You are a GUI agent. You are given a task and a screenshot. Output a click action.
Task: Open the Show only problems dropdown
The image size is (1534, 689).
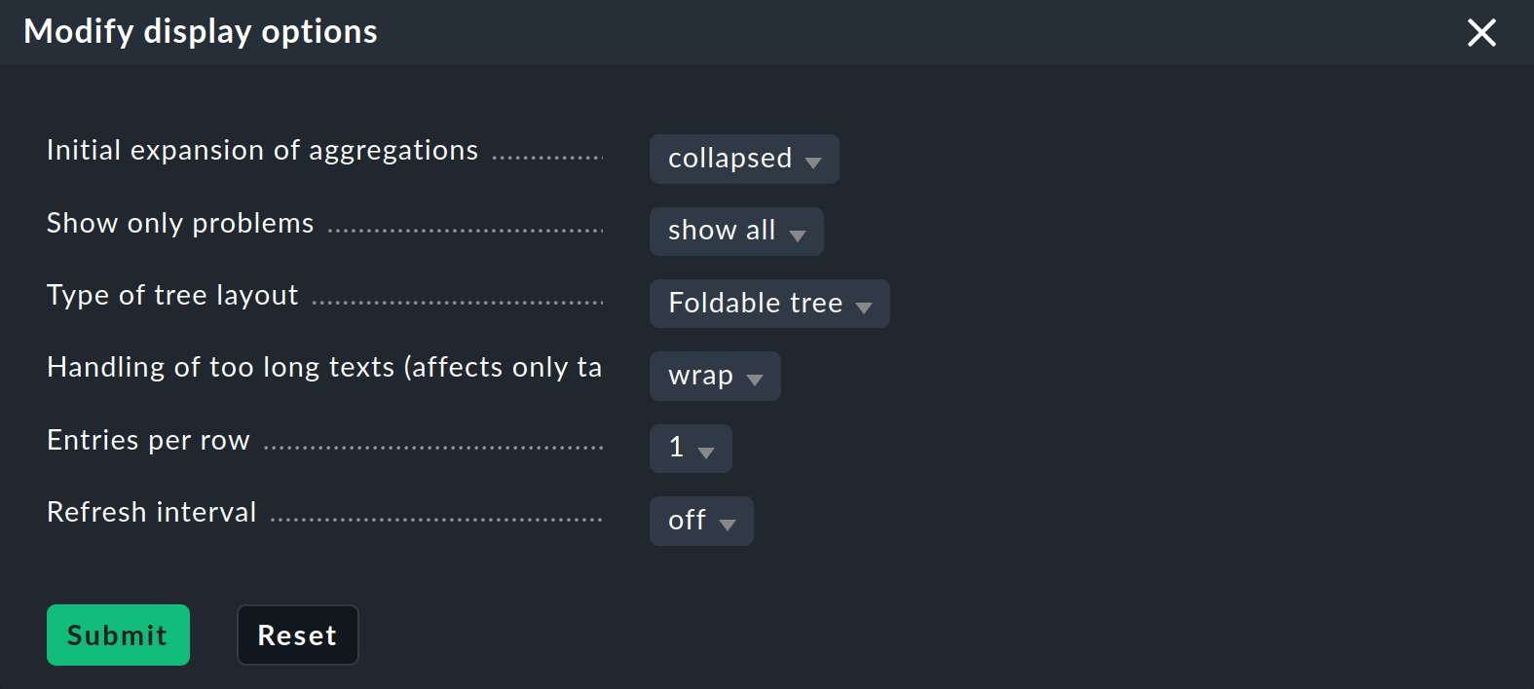tap(735, 232)
